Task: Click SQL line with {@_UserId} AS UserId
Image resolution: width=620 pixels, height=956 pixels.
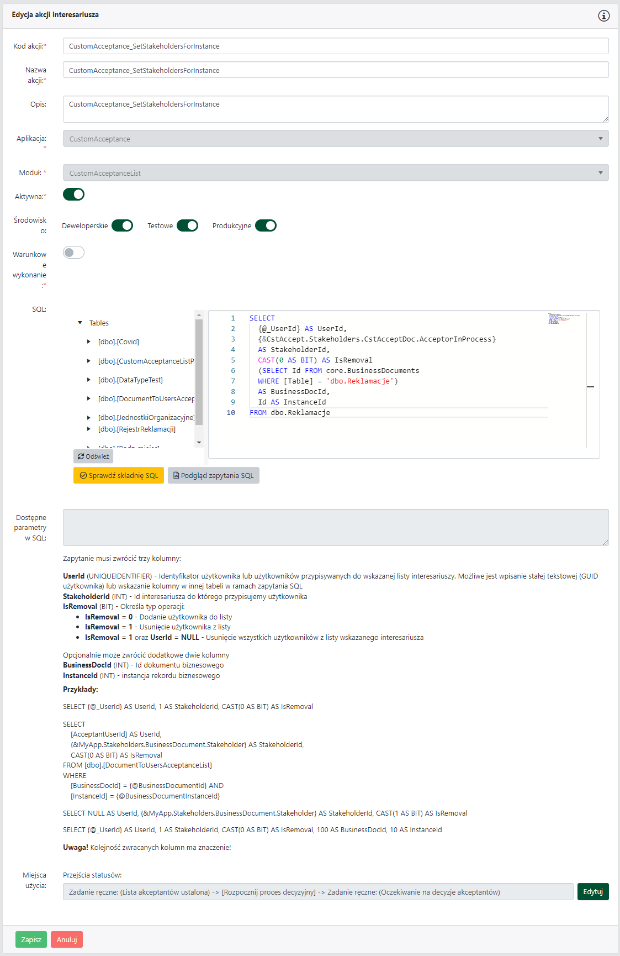Action: click(302, 329)
